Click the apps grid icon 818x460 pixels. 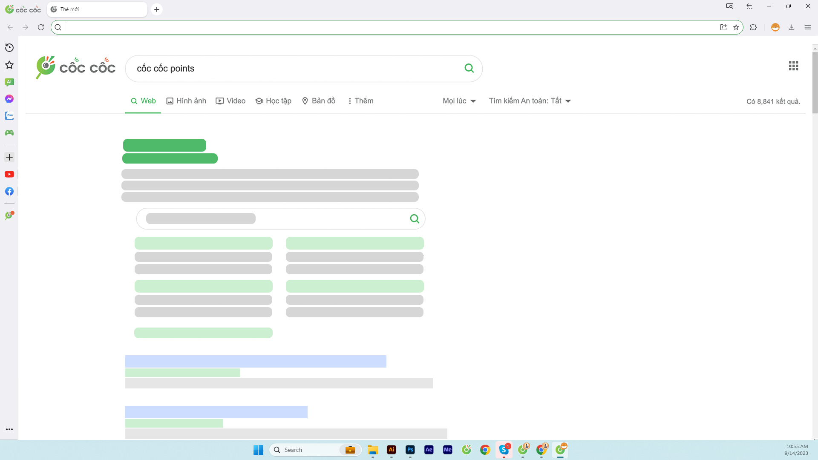click(x=793, y=66)
